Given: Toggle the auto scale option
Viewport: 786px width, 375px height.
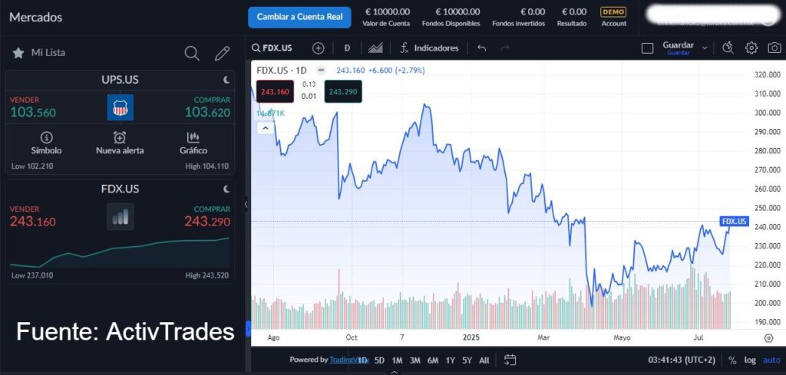Looking at the screenshot, I should pos(771,360).
